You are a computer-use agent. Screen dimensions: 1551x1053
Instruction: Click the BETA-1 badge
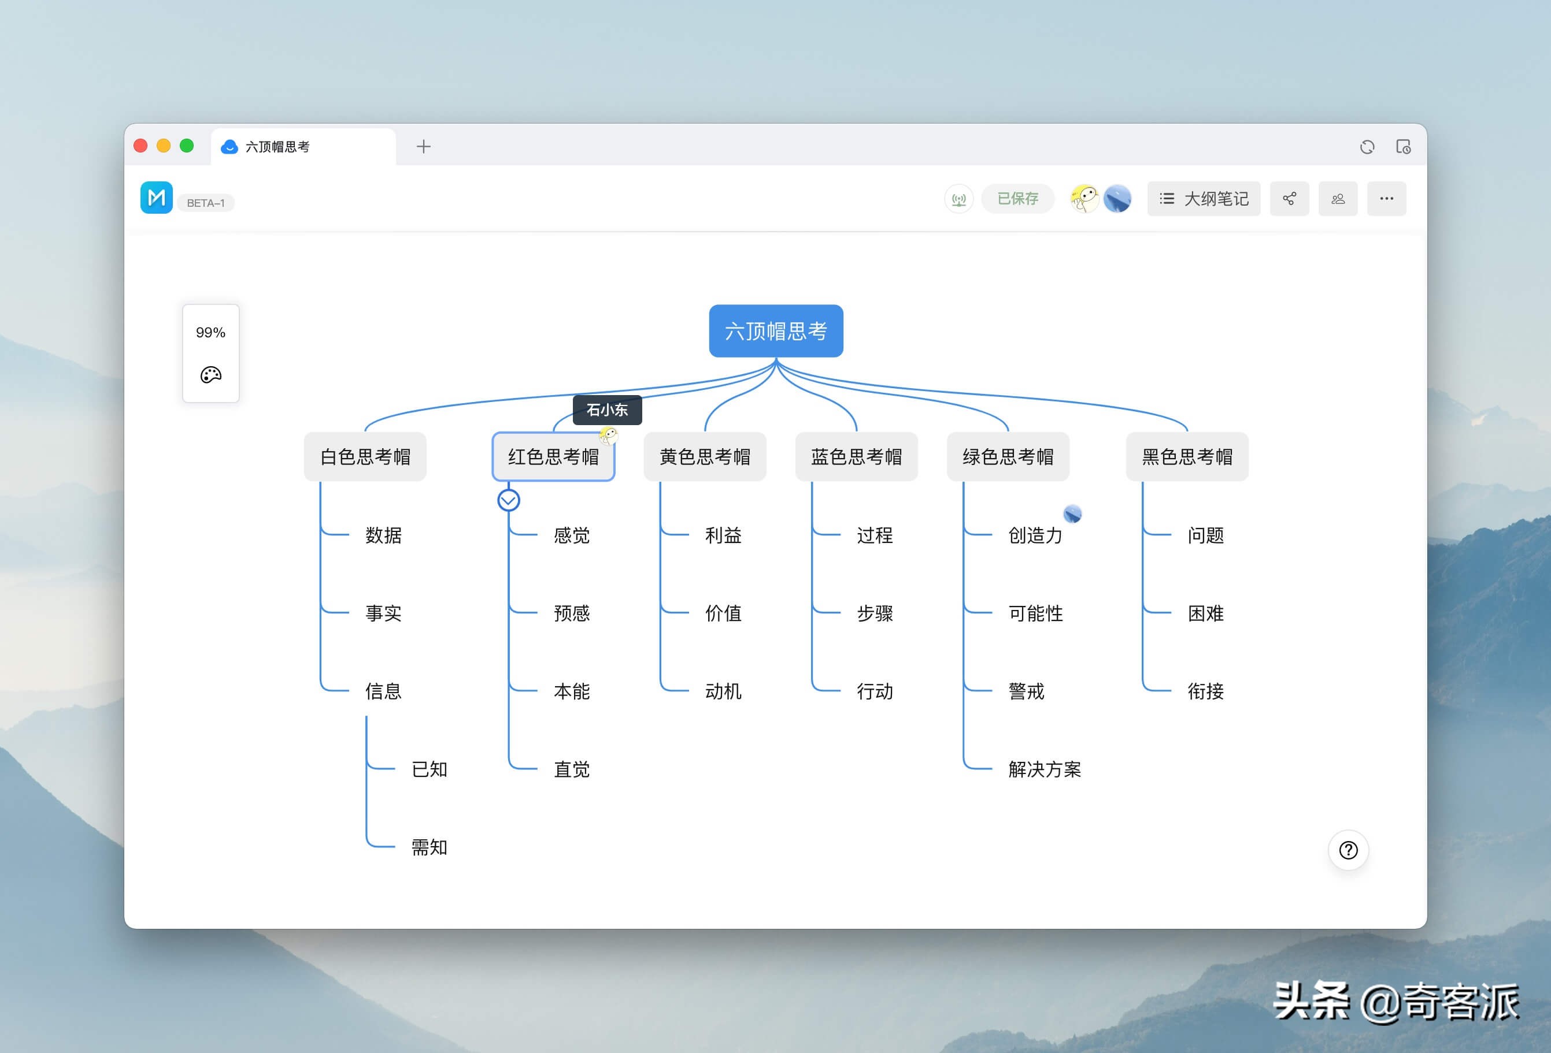(x=206, y=203)
